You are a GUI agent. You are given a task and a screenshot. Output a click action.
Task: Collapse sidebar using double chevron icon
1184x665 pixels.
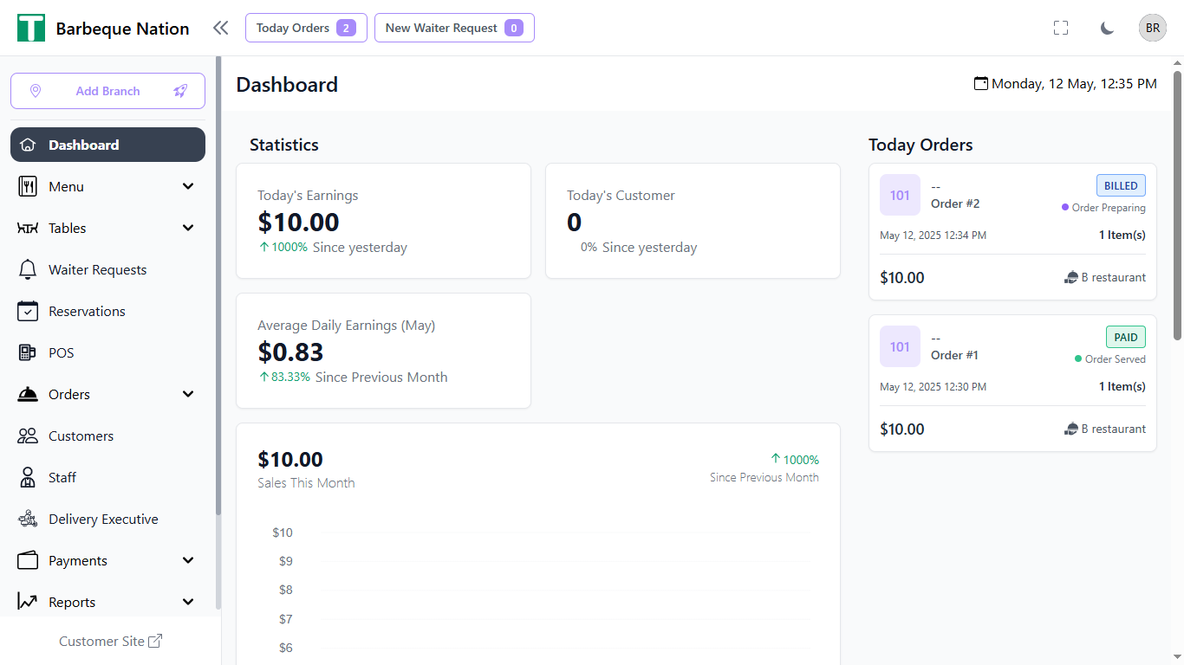[x=221, y=28]
